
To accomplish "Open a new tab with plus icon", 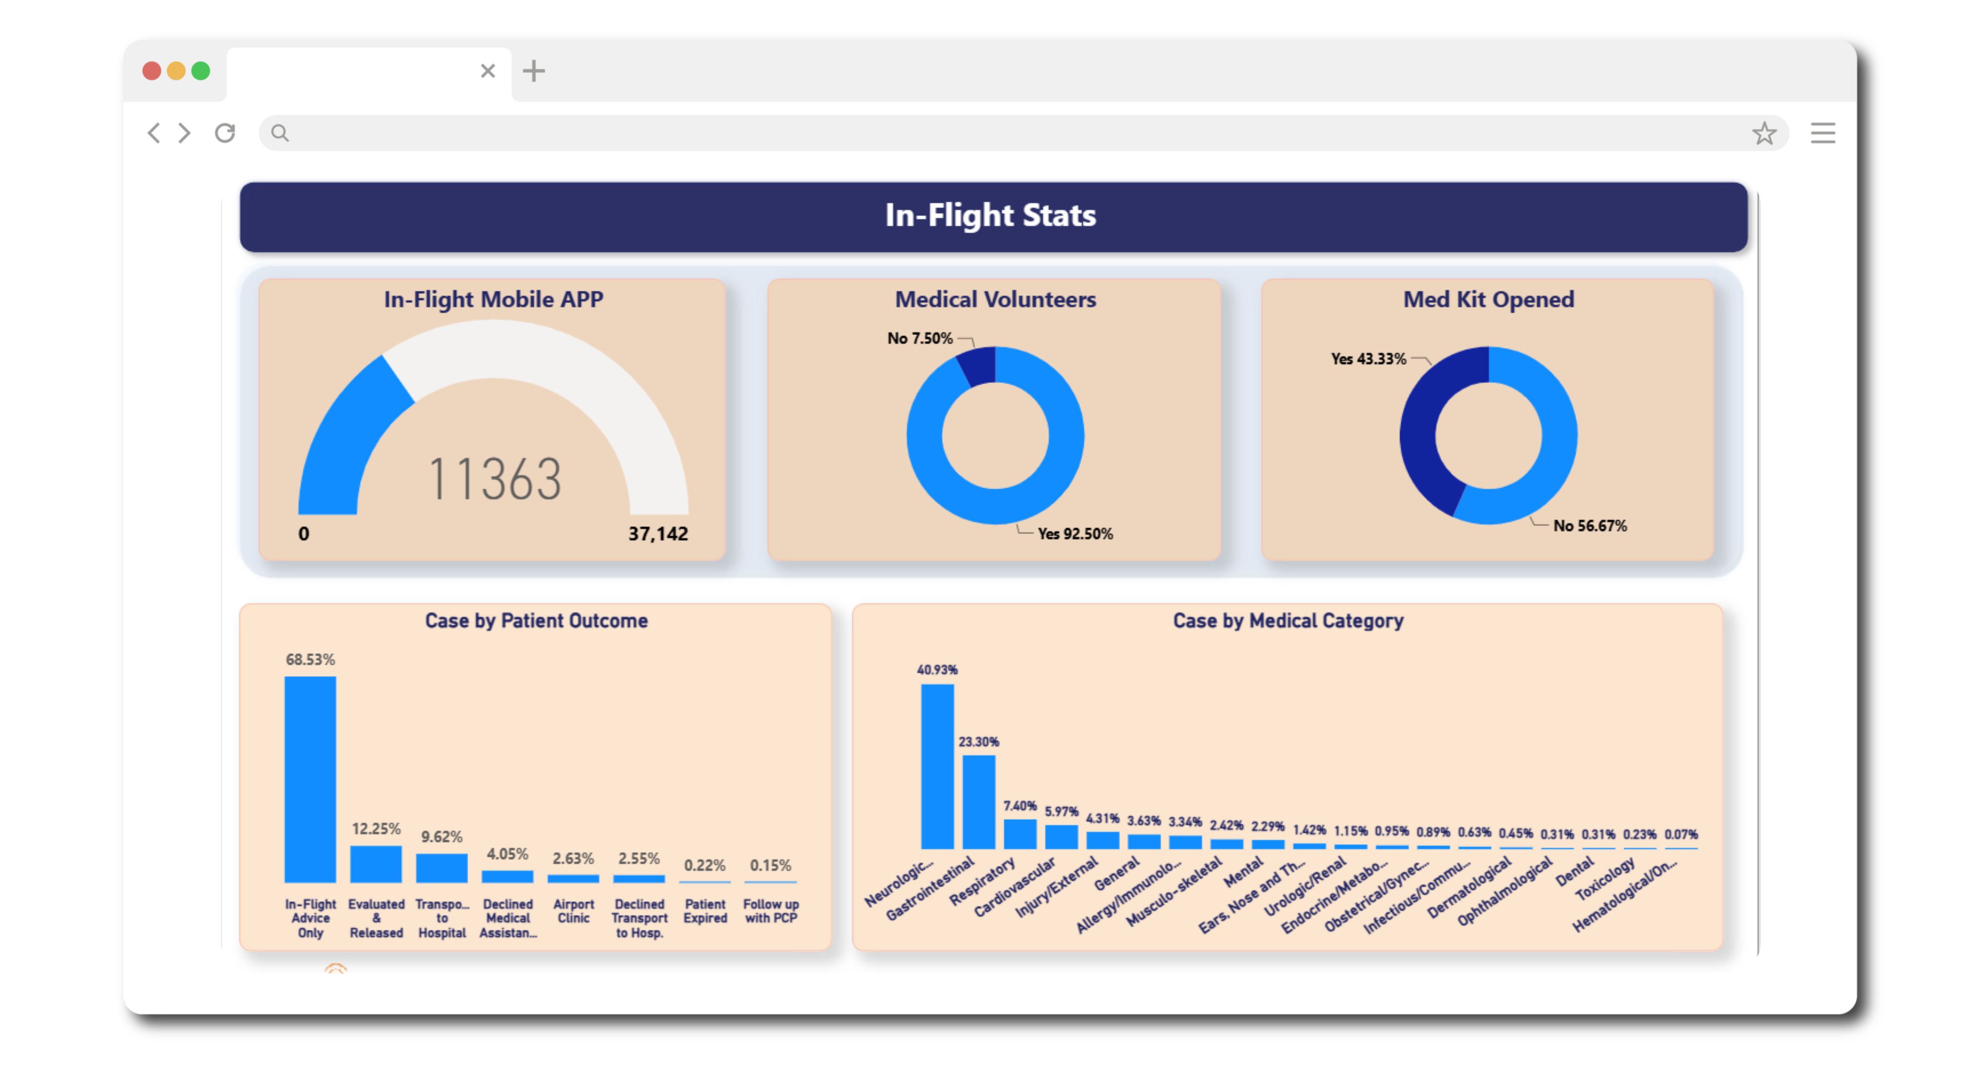I will tap(534, 71).
